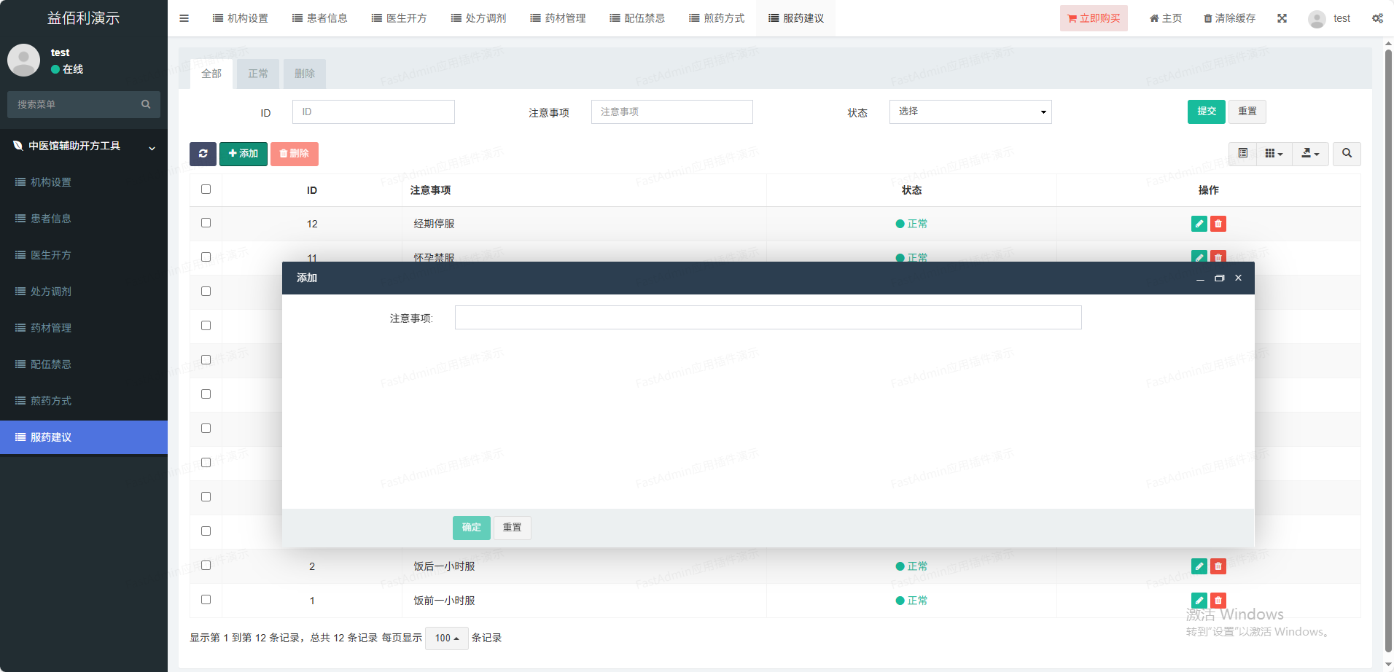Delete row 12 using trash icon

point(1218,224)
